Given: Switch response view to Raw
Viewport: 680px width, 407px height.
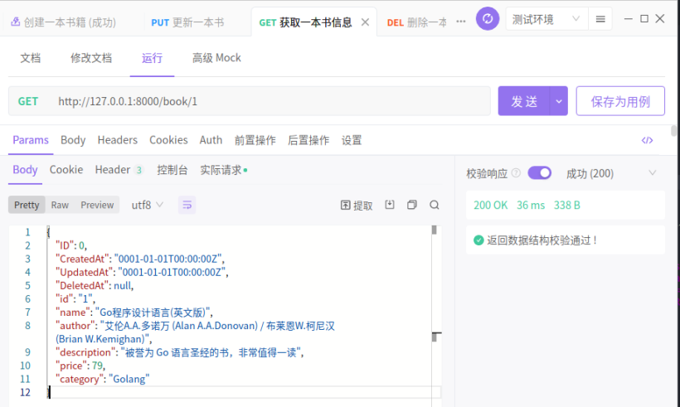Looking at the screenshot, I should tap(60, 205).
